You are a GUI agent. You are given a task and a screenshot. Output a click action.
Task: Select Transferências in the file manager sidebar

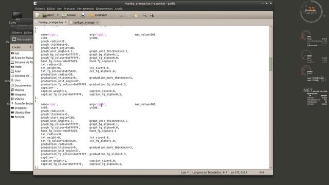22,103
